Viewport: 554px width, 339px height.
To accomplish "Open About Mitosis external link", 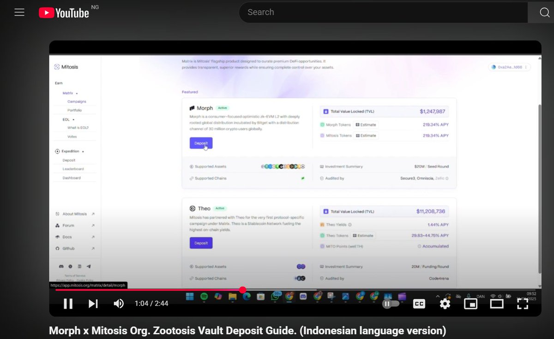I will tap(75, 214).
